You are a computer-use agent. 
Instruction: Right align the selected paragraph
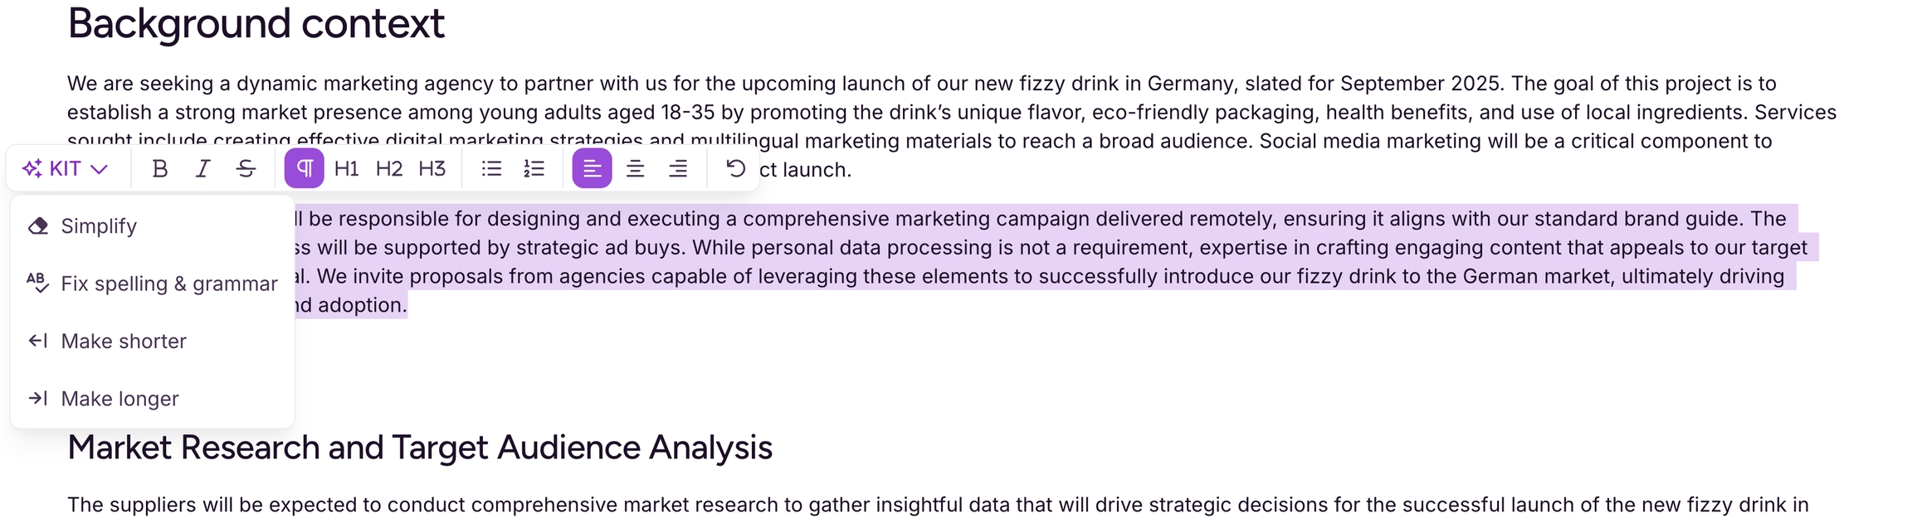point(678,169)
